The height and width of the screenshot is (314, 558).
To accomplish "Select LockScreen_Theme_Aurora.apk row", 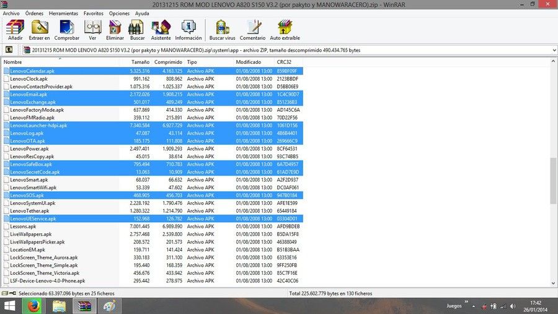I will click(153, 258).
